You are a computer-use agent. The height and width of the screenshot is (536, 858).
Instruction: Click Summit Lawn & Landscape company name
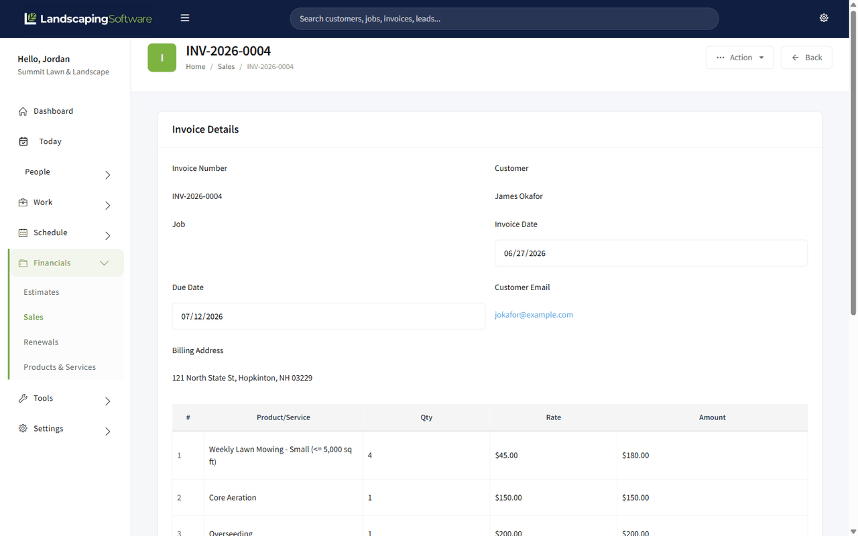point(64,72)
